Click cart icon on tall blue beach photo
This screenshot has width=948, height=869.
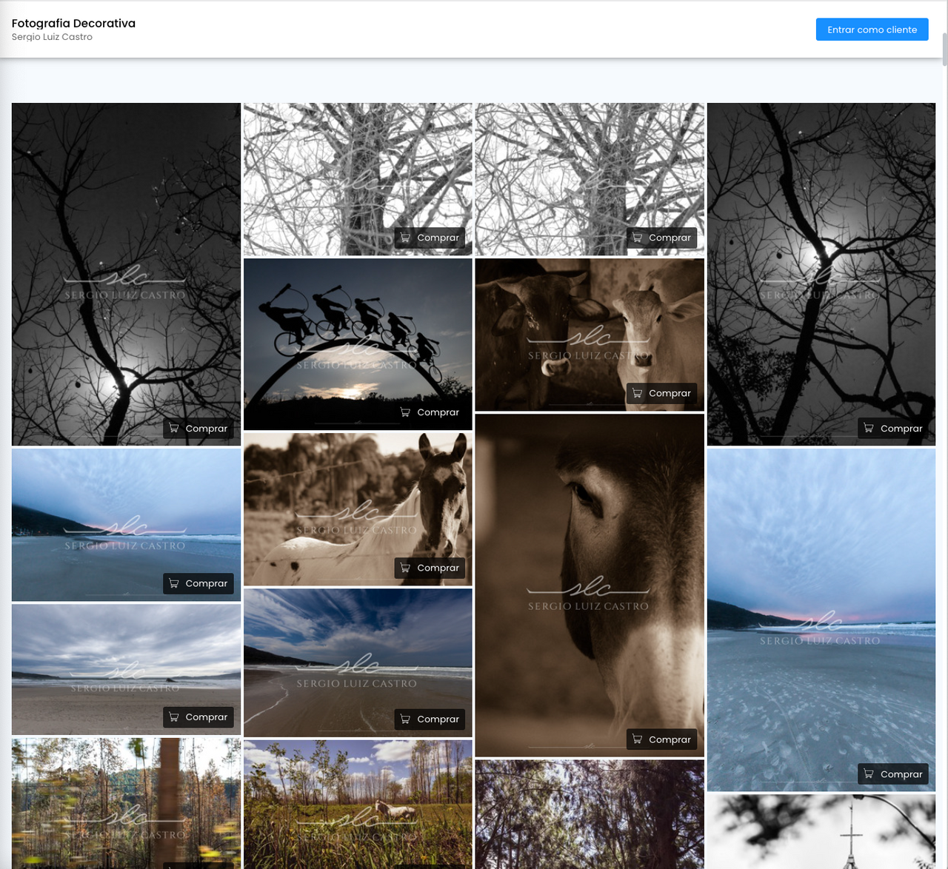click(869, 774)
